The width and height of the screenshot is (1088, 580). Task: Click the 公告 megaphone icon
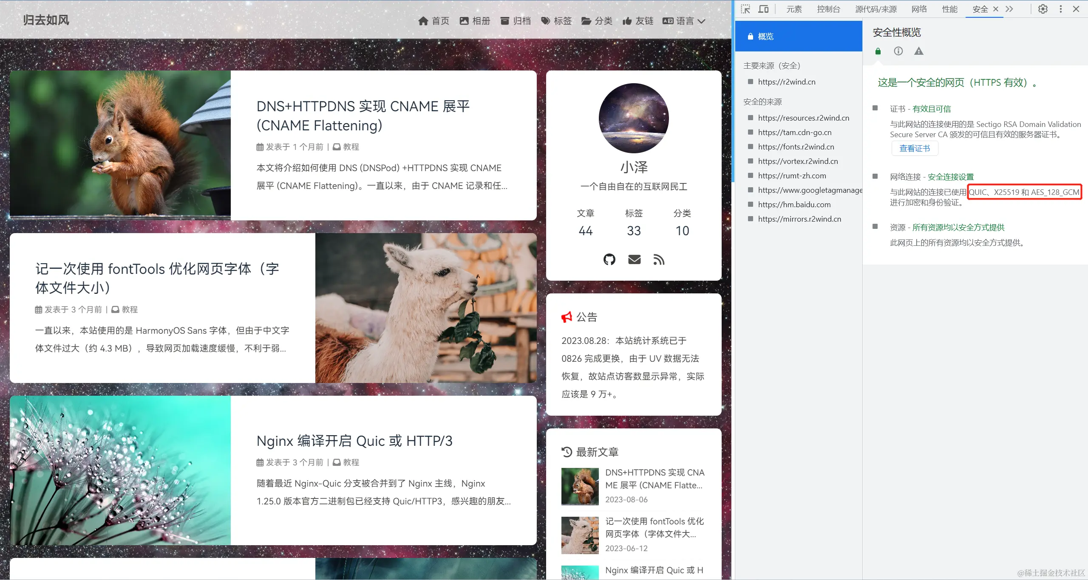pos(567,316)
